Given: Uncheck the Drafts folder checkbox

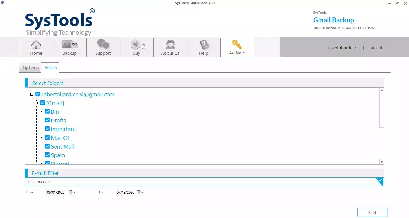Looking at the screenshot, I should click(x=47, y=120).
